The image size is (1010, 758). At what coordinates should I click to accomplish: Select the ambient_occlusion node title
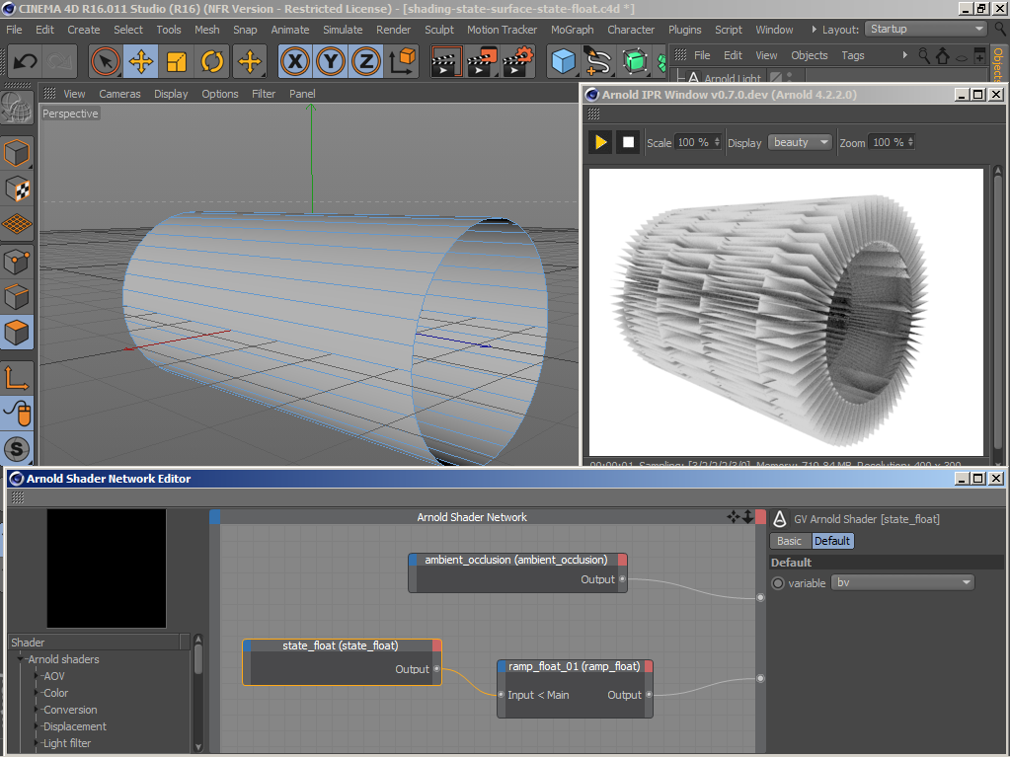click(x=516, y=560)
